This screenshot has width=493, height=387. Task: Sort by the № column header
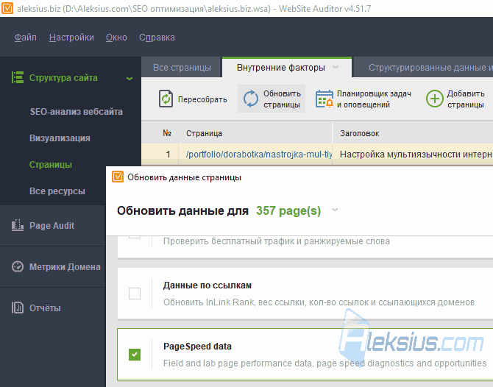167,133
